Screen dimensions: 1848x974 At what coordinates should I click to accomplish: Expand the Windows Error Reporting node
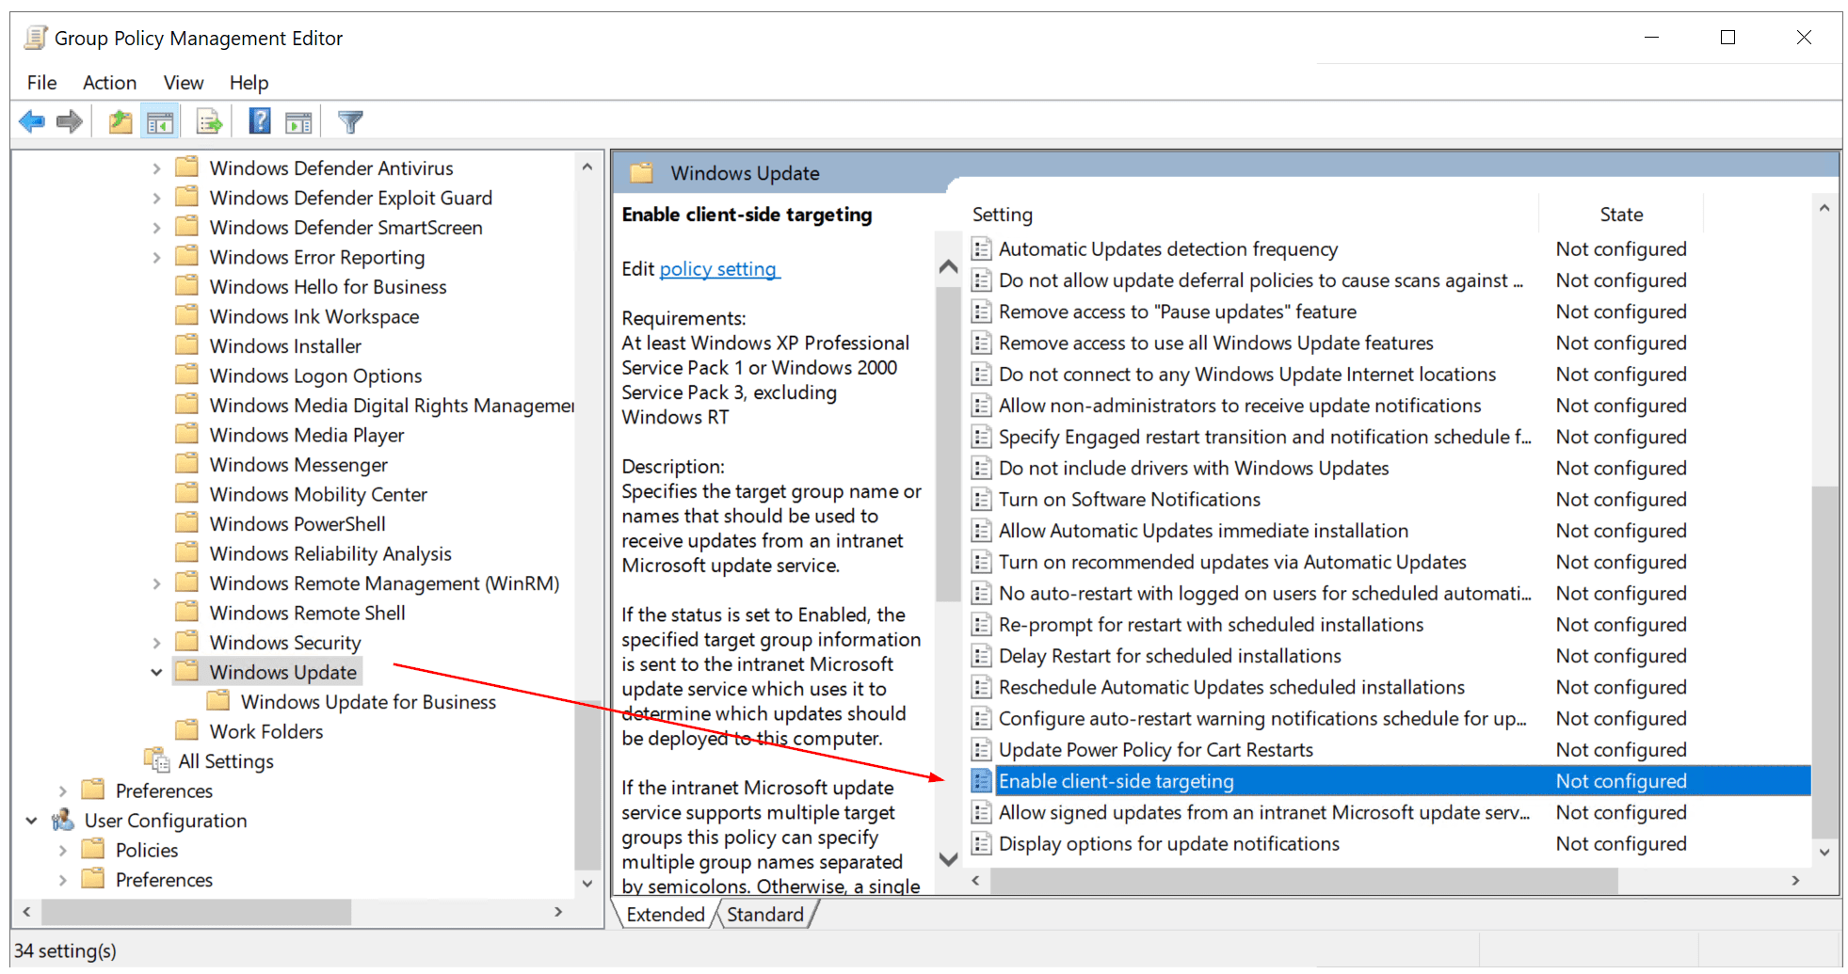tap(156, 258)
